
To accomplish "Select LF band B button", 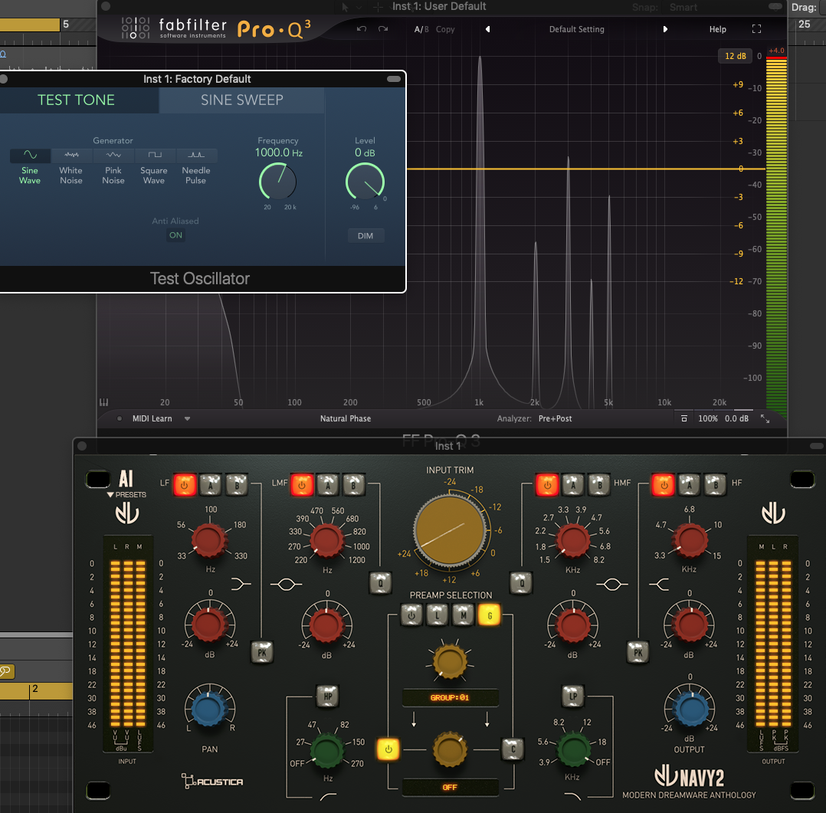I will point(237,484).
